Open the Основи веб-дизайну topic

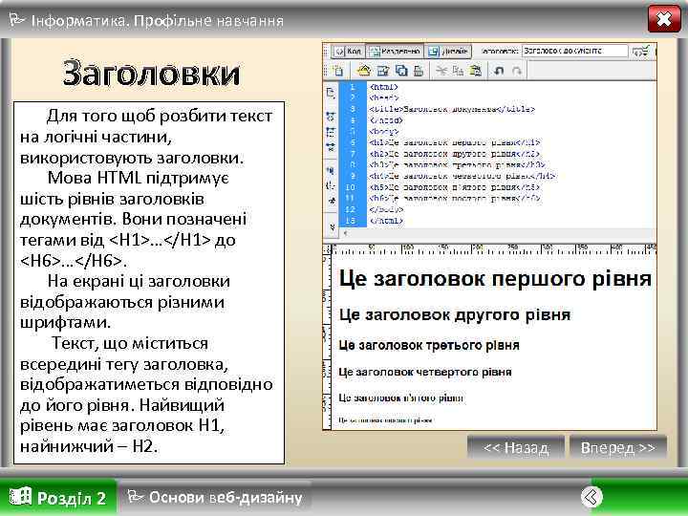pyautogui.click(x=215, y=497)
